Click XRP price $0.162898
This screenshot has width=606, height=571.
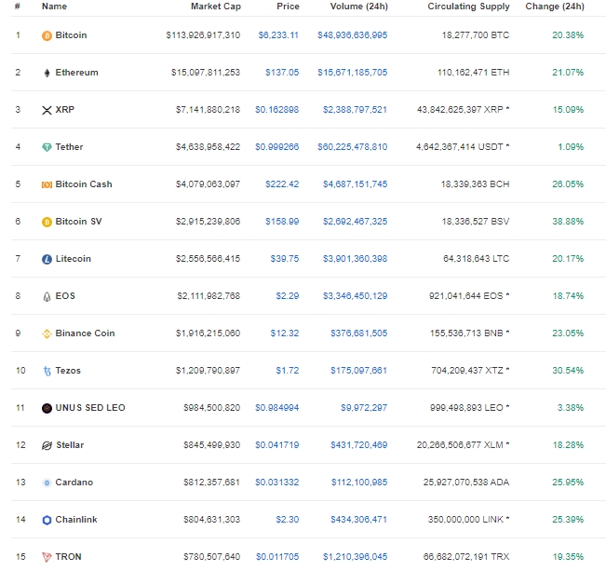click(x=276, y=110)
